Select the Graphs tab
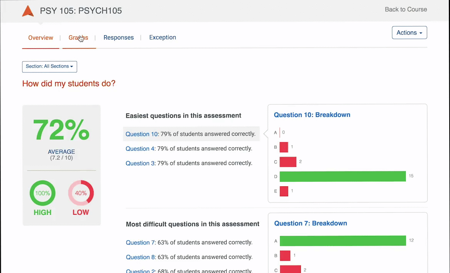The height and width of the screenshot is (273, 450). click(x=78, y=38)
